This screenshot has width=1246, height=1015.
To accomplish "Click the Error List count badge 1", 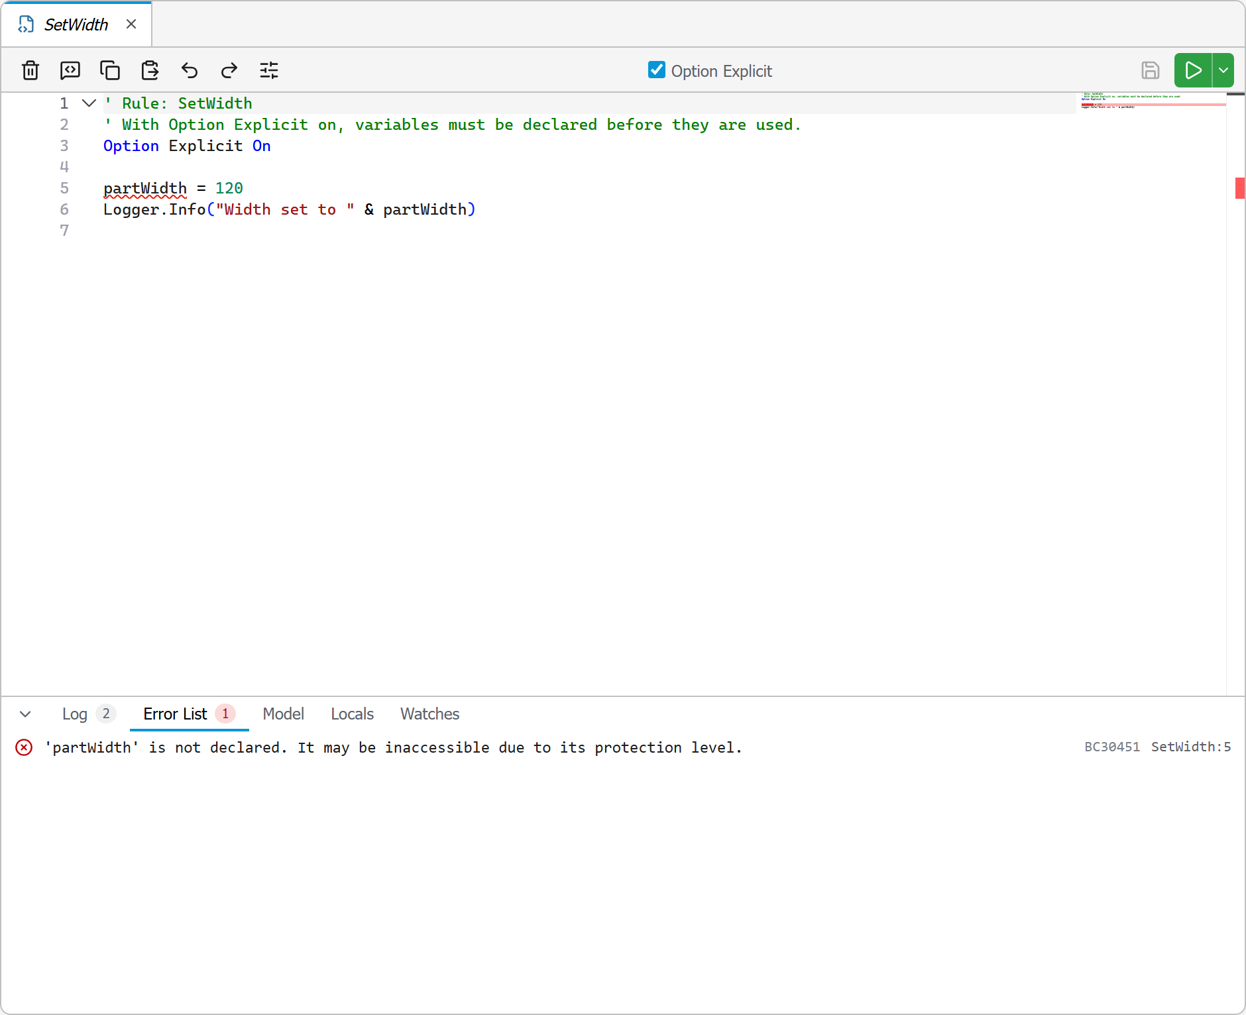I will click(x=225, y=714).
